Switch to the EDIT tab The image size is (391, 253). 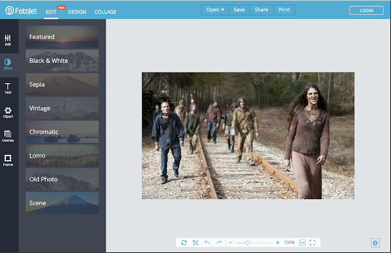point(51,12)
